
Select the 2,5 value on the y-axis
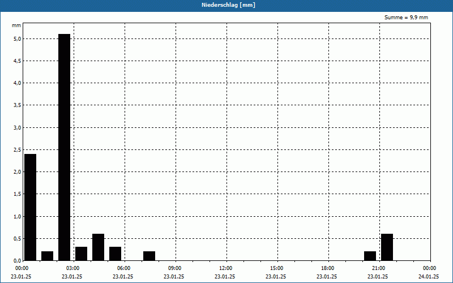17,149
